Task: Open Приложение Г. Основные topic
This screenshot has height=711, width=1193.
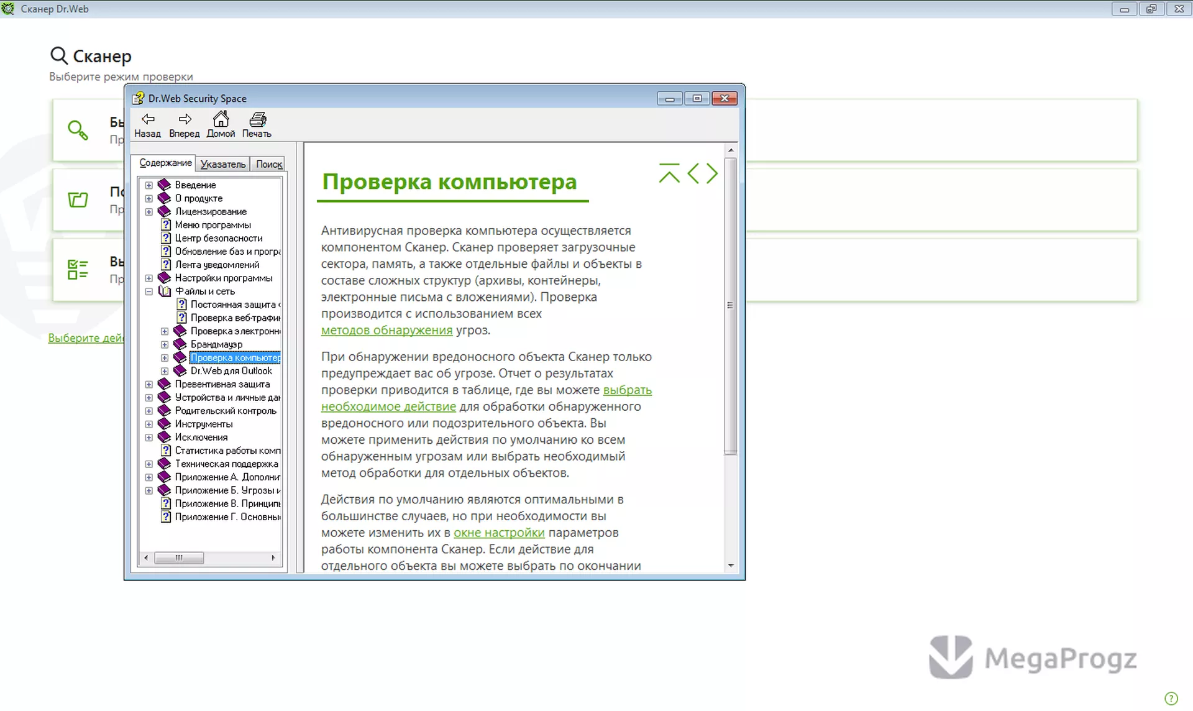Action: 227,517
